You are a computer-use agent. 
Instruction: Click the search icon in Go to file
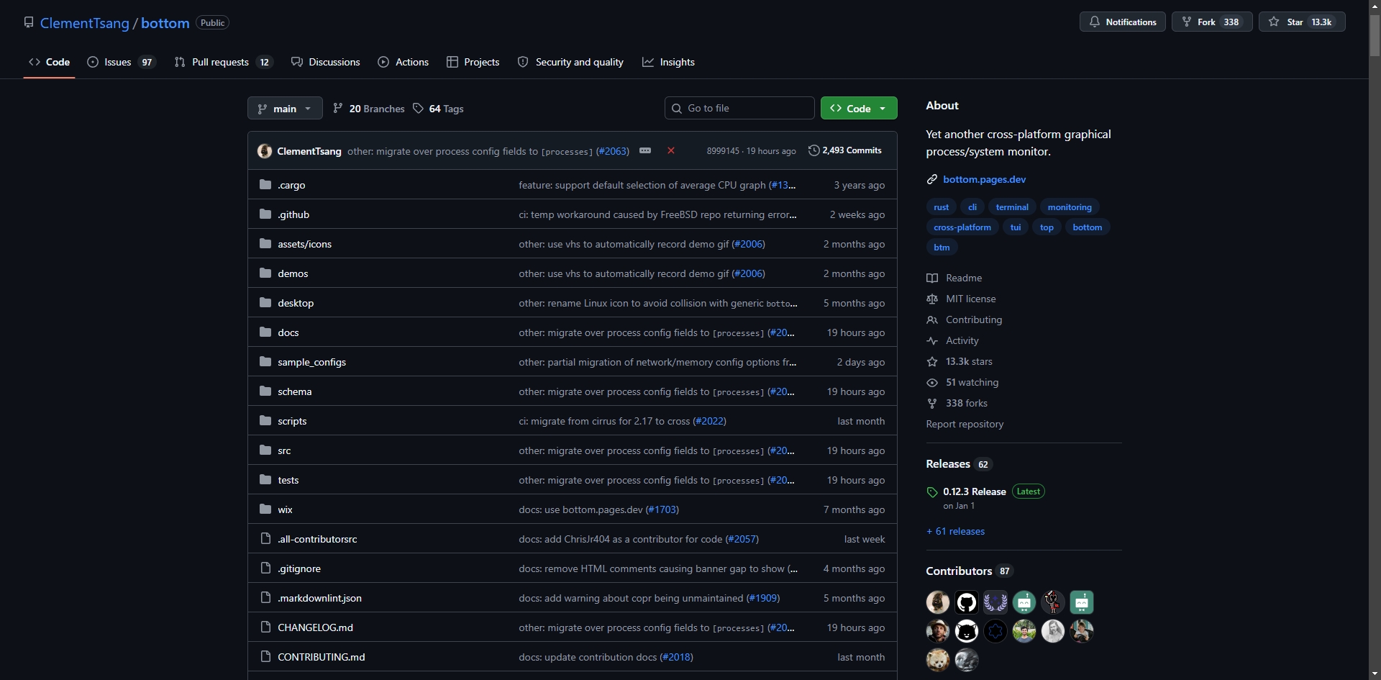(x=677, y=108)
